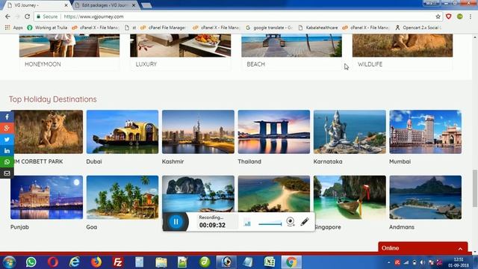
Task: Open the LUXURY package category
Action: [x=181, y=52]
